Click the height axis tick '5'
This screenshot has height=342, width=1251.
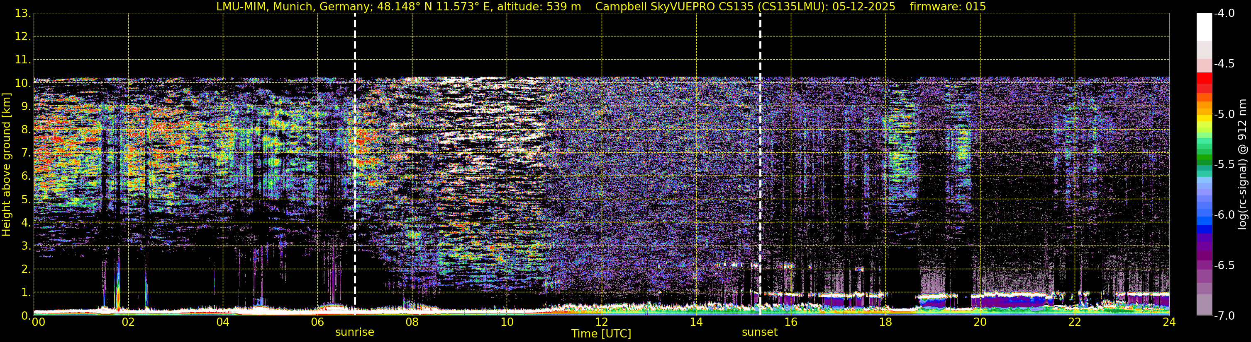click(25, 200)
